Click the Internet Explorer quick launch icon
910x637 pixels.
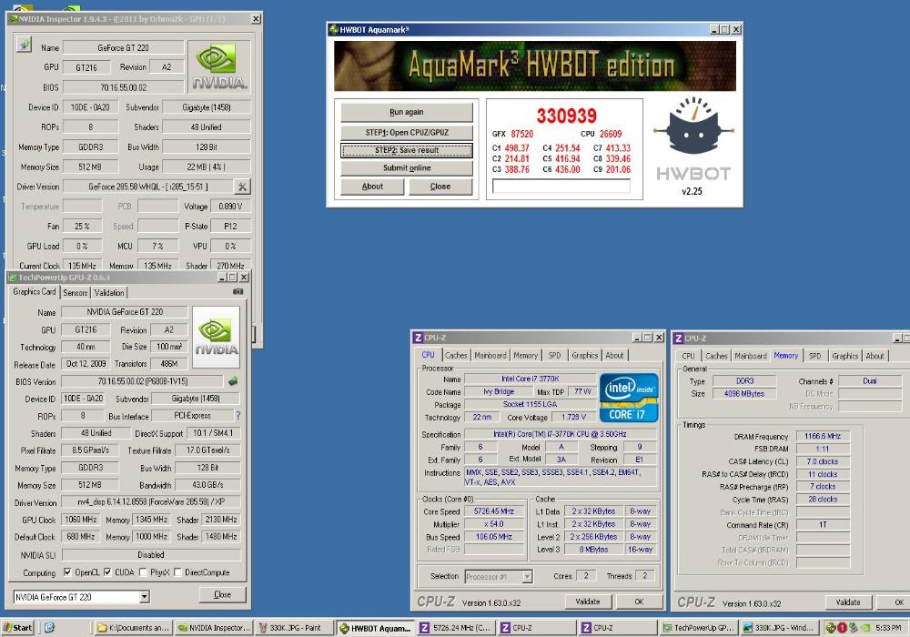(49, 627)
